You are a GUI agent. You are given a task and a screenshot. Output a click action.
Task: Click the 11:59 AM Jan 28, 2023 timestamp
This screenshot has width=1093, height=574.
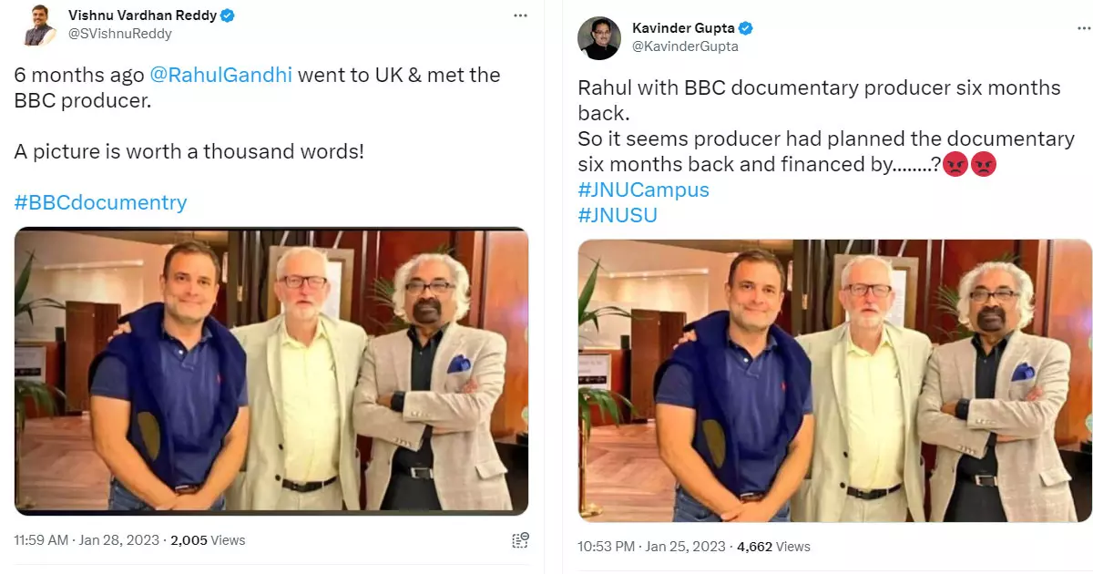86,540
